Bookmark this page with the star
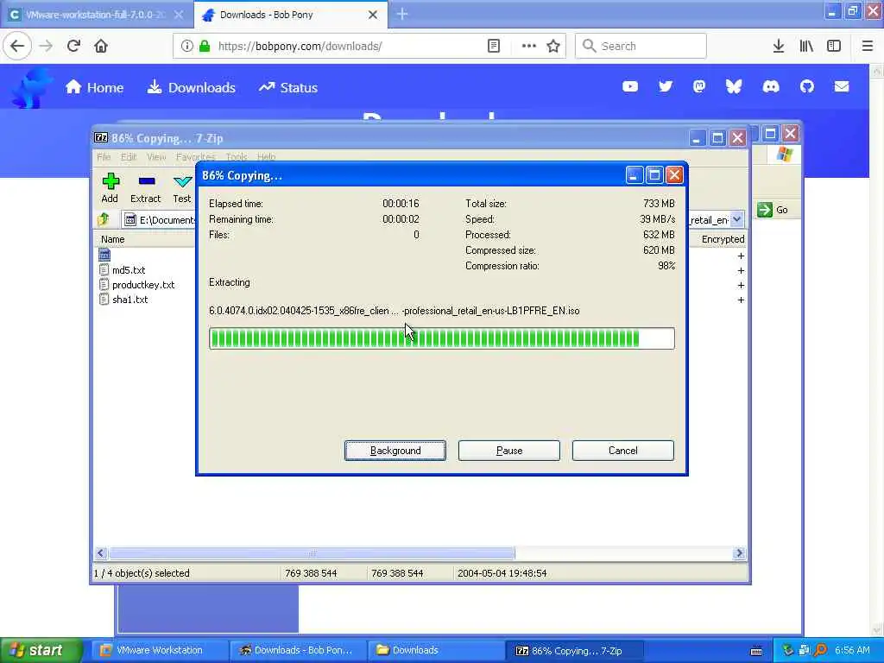The image size is (884, 663). point(553,46)
